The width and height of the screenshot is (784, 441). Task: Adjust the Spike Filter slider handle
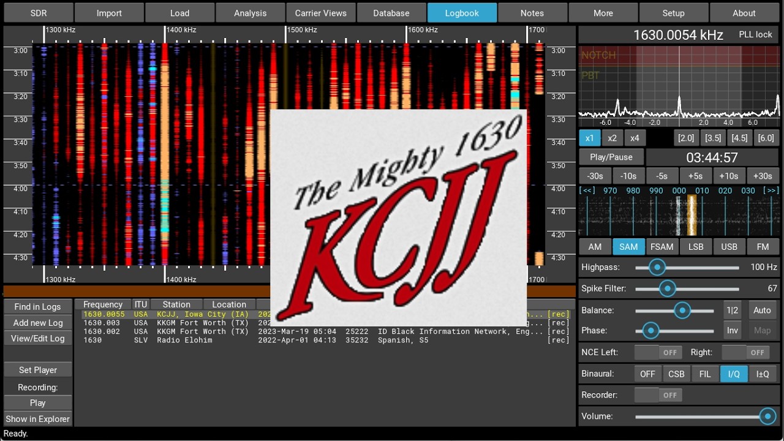coord(668,288)
